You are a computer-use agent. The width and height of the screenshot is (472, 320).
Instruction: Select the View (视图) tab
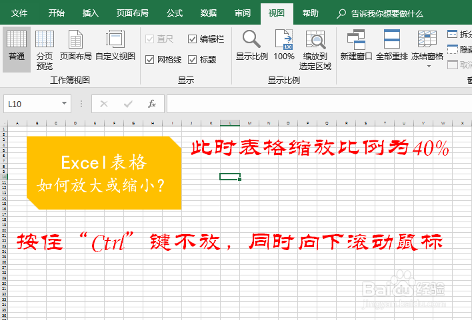277,13
